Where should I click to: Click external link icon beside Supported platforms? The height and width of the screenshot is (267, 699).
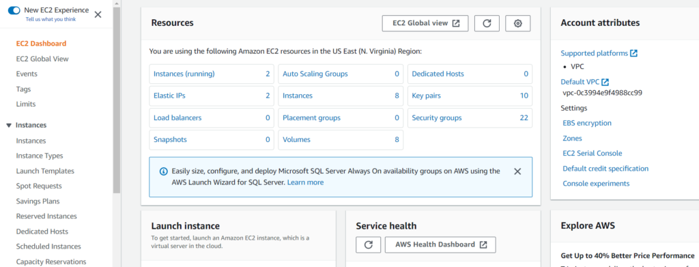tap(633, 53)
